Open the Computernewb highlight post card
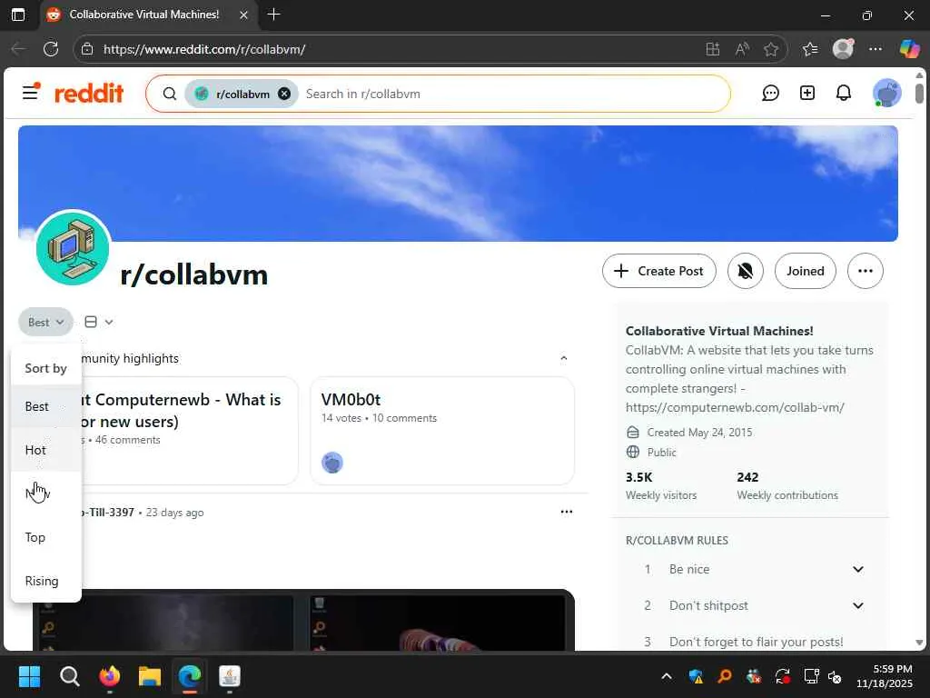This screenshot has width=930, height=698. coord(190,431)
